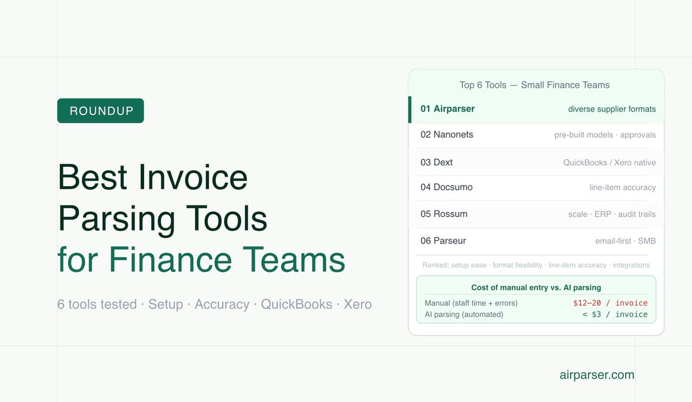Click 'pre-built models · approvals' text

tap(605, 135)
